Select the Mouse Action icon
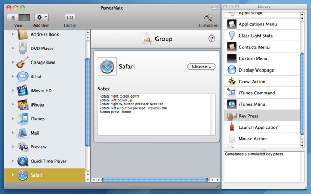 coord(232,139)
